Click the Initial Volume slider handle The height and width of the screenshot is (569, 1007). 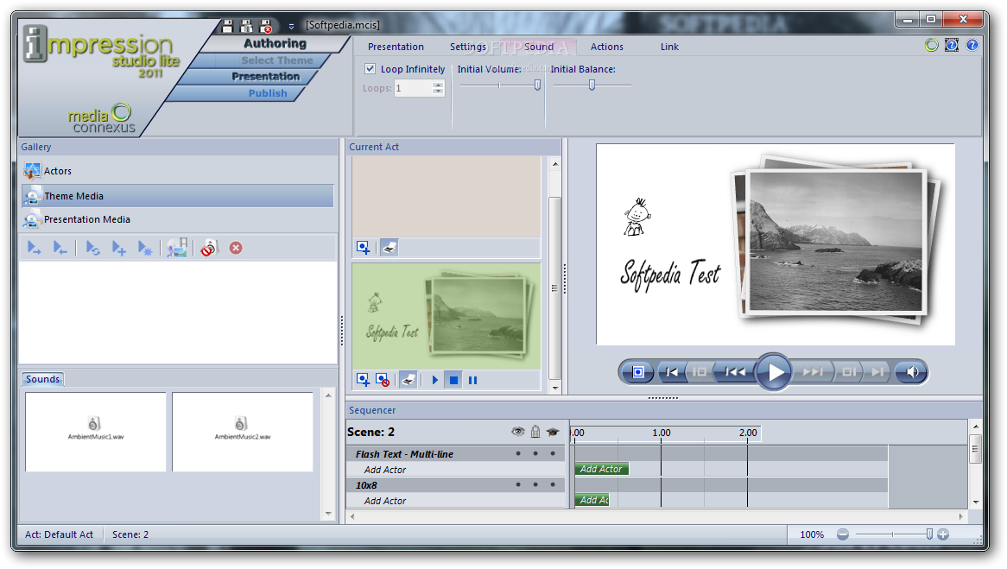pos(537,85)
